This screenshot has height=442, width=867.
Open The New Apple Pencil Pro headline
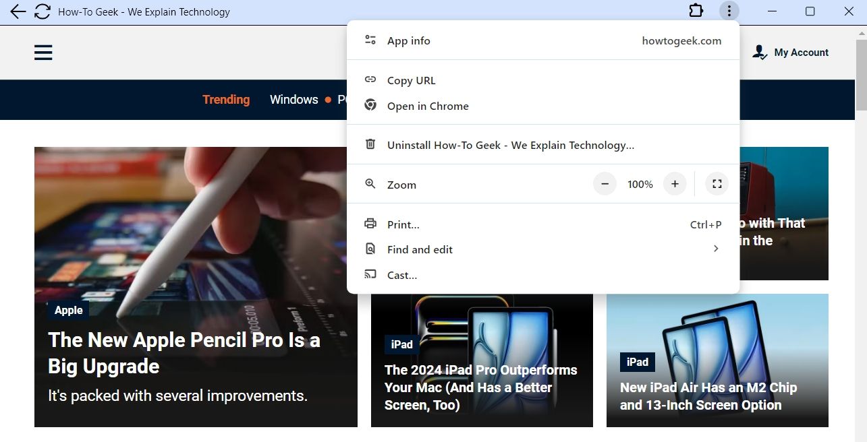tap(184, 353)
